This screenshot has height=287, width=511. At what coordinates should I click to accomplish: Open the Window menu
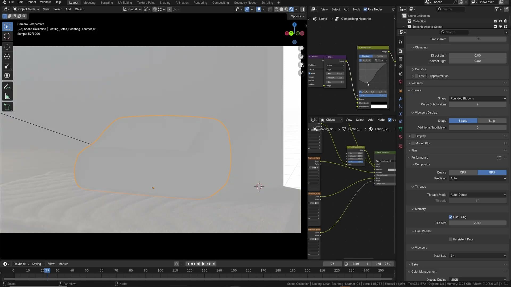click(x=45, y=2)
